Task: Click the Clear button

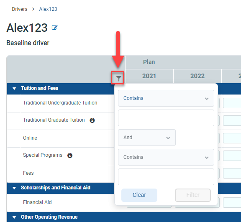Action: pos(139,195)
